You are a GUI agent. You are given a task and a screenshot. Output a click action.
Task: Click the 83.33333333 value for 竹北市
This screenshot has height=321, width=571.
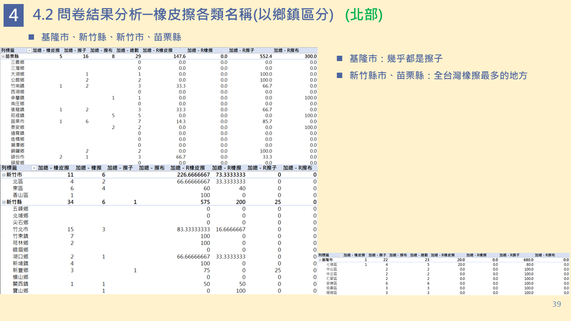[x=193, y=229]
